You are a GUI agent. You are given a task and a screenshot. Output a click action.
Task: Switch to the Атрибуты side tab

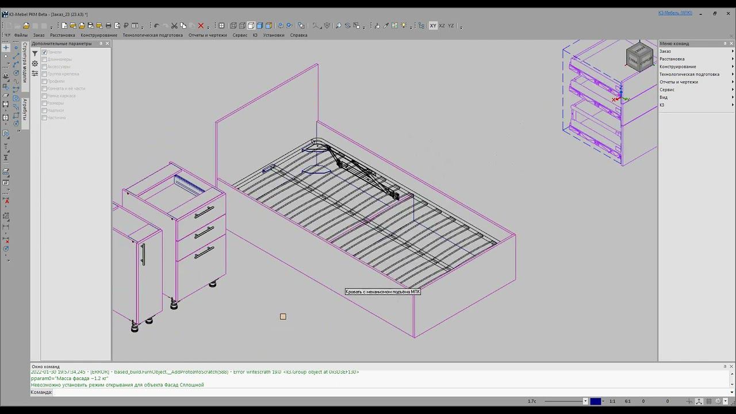(25, 110)
